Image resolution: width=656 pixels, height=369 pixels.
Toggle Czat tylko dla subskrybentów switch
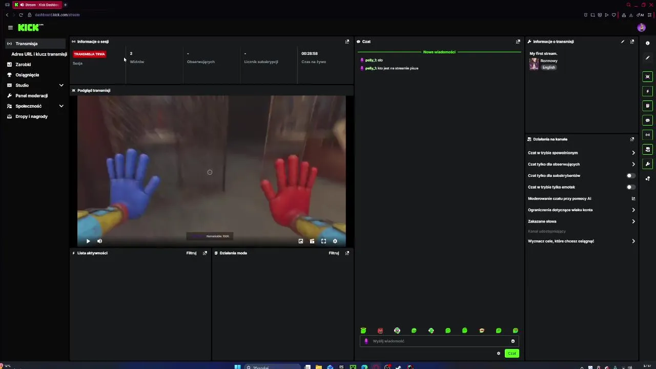coord(631,176)
